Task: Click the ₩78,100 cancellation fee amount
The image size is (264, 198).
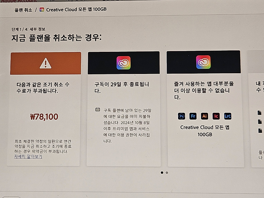Action: tap(44, 117)
